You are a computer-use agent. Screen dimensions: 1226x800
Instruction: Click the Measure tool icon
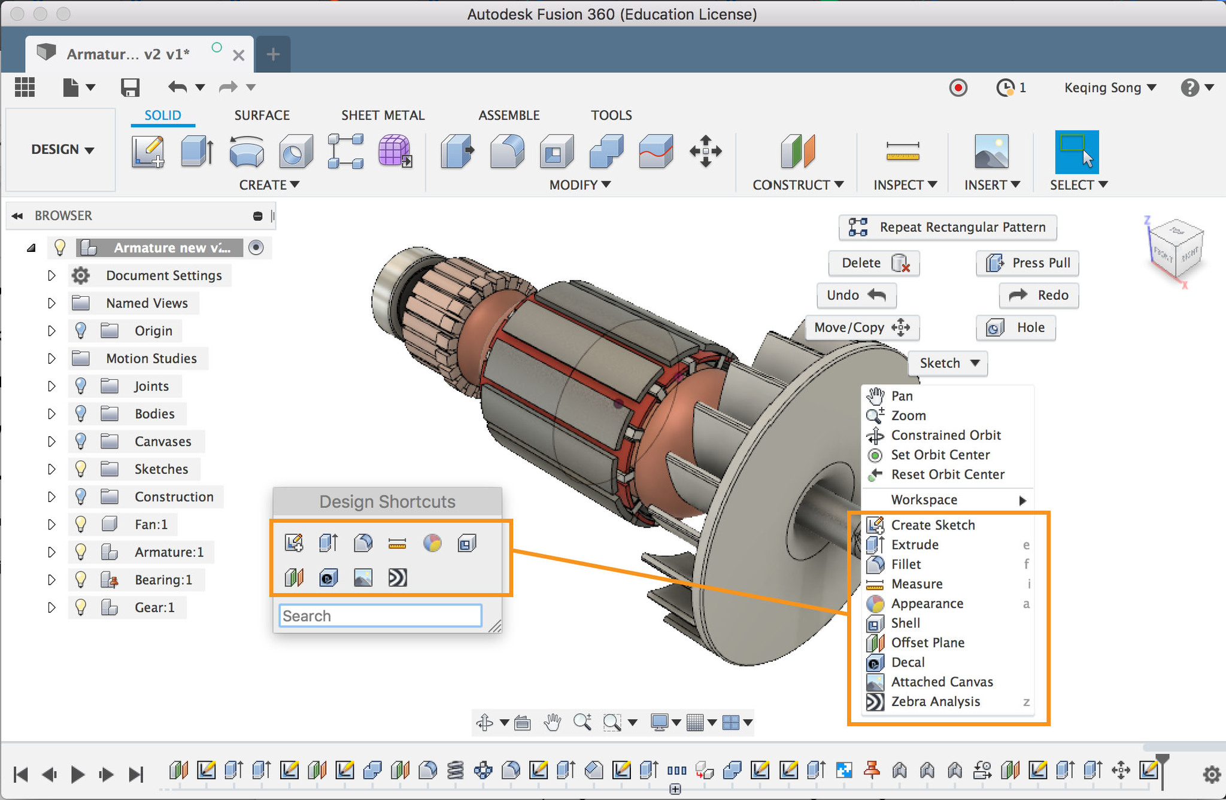[872, 583]
